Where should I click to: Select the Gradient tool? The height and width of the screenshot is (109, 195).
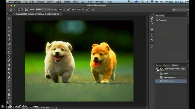tap(9, 64)
